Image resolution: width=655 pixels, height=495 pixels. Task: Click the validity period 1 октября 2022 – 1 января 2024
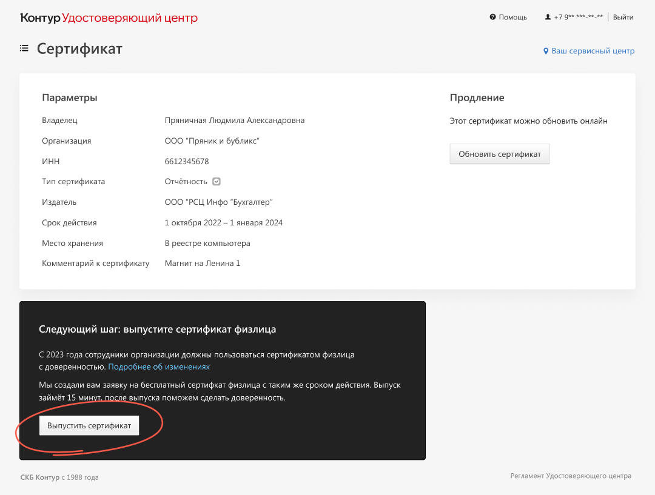(x=223, y=222)
